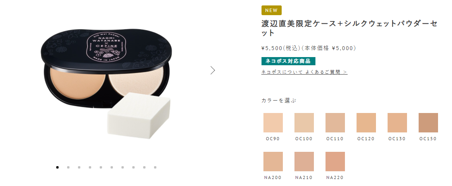Screen dimensions: 452x186
Task: Choose the OC130 color swatch
Action: coord(397,123)
